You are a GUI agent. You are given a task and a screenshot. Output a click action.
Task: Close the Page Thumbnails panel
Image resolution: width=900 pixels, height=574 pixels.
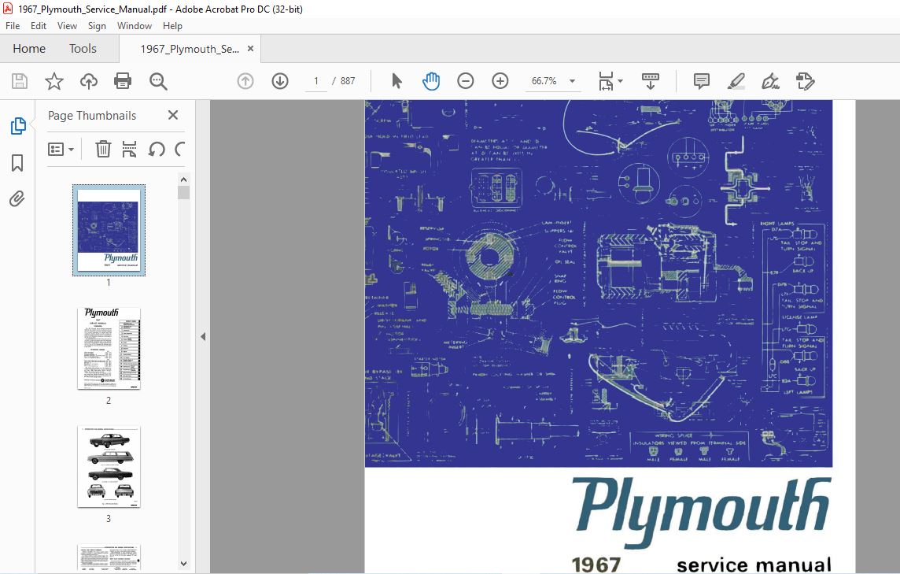tap(173, 115)
